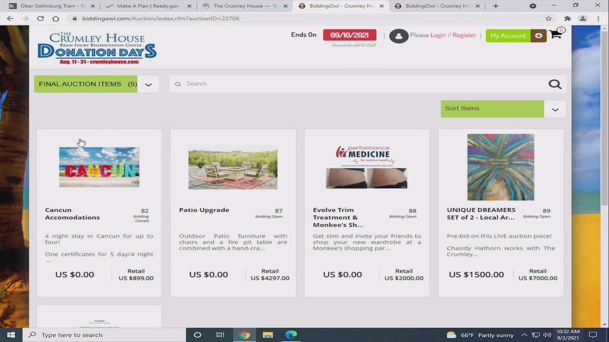Click the Register link

point(464,35)
